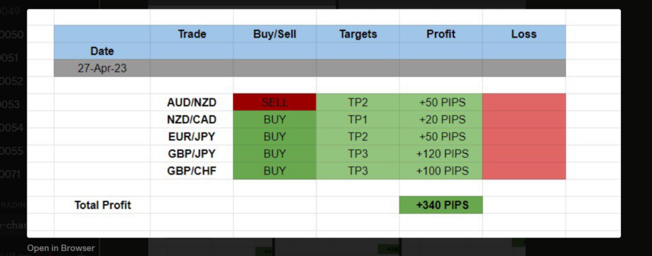Select the NZD/CAD trade cell
The width and height of the screenshot is (652, 256).
pos(192,119)
